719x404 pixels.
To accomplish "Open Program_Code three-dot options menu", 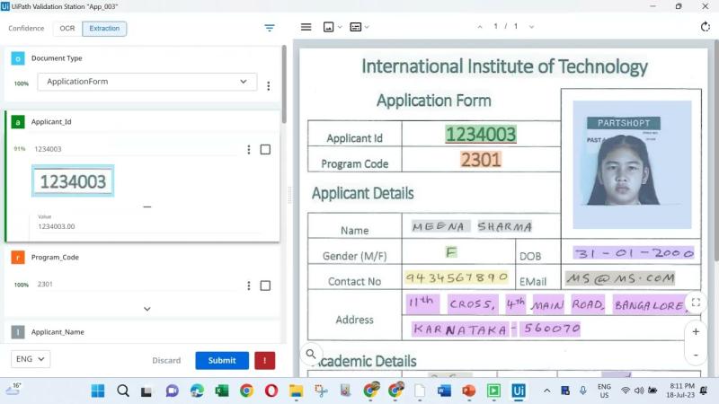I will 249,285.
